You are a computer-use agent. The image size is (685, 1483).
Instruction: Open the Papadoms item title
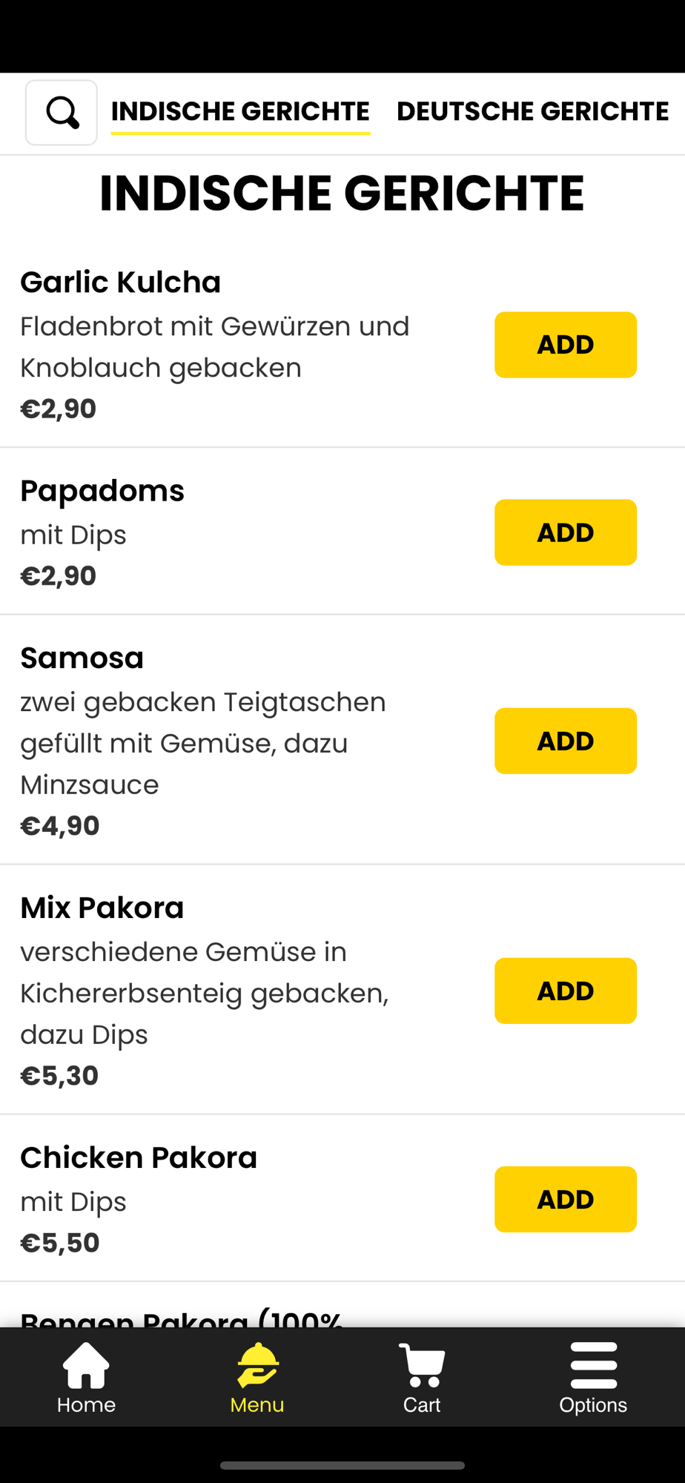102,491
